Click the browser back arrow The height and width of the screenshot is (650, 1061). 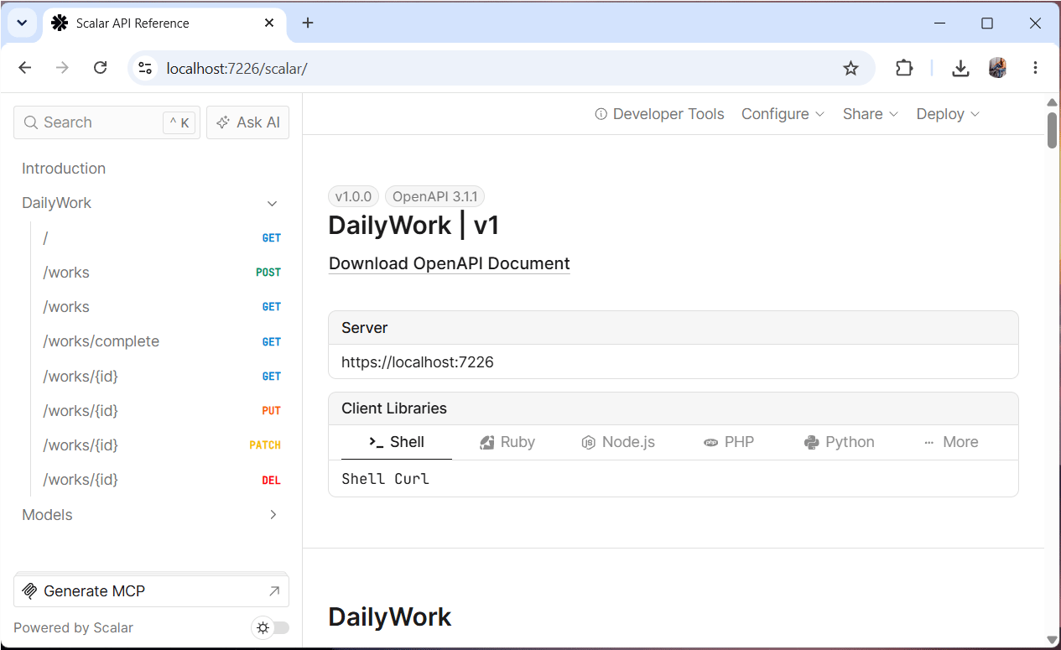tap(25, 68)
